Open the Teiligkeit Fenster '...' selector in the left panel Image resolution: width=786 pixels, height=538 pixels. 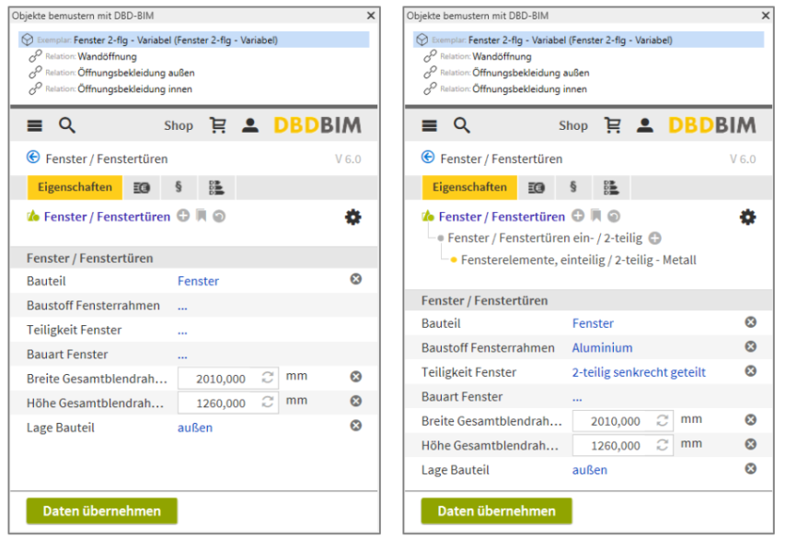pos(182,330)
